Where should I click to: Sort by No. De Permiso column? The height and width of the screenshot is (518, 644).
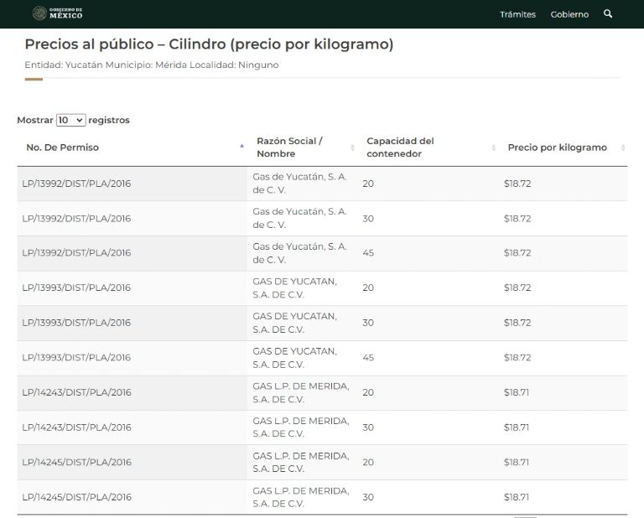pyautogui.click(x=62, y=148)
